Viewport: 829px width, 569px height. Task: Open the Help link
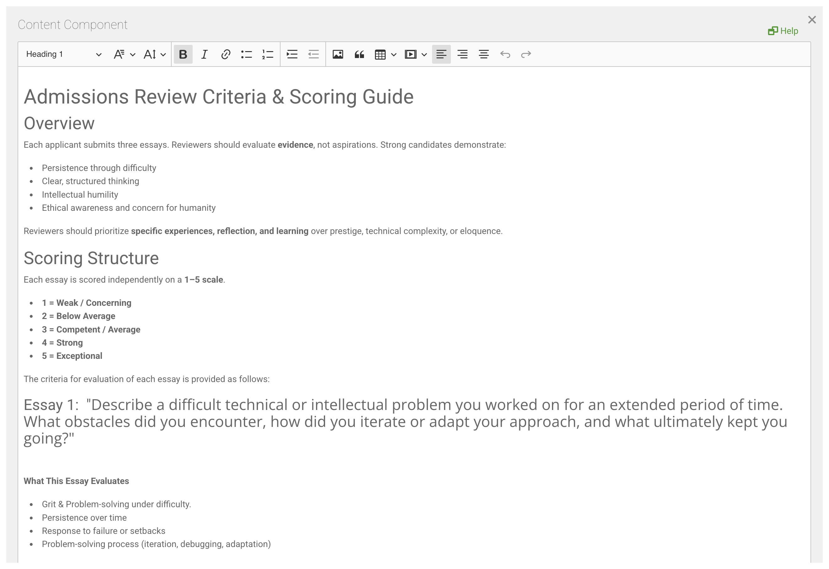[783, 31]
